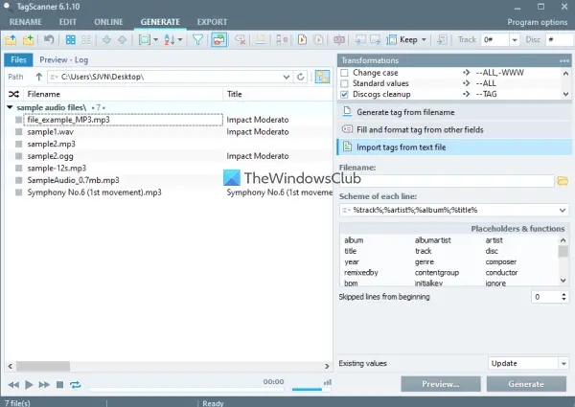Click the Generate button

click(x=526, y=384)
